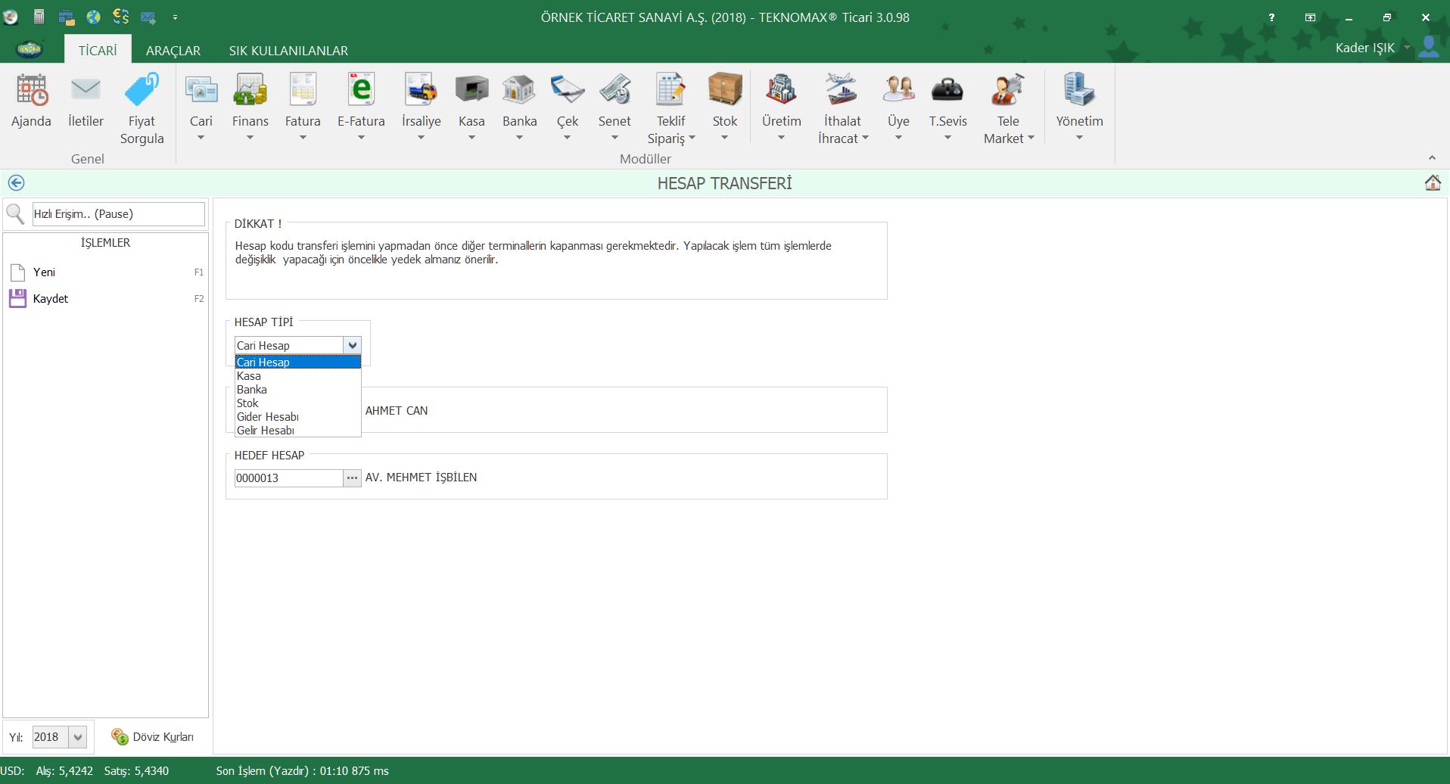Select Kasa from the Hesap Tipi list

[249, 376]
